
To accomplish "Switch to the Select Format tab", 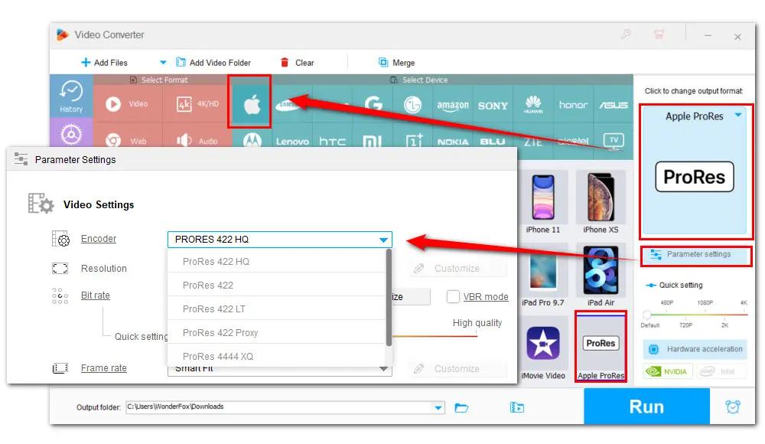I will coord(160,80).
